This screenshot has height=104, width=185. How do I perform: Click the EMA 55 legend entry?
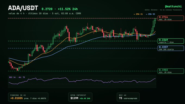(150, 14)
